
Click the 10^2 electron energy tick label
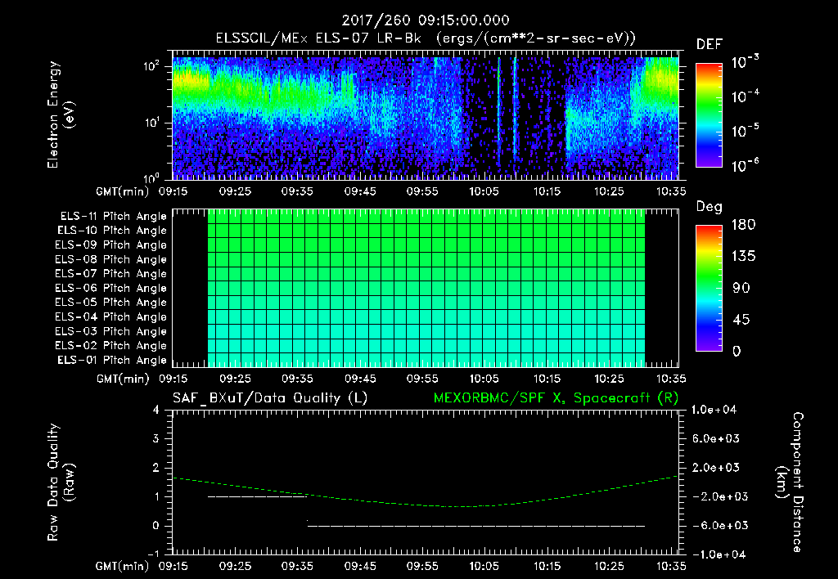[x=151, y=66]
